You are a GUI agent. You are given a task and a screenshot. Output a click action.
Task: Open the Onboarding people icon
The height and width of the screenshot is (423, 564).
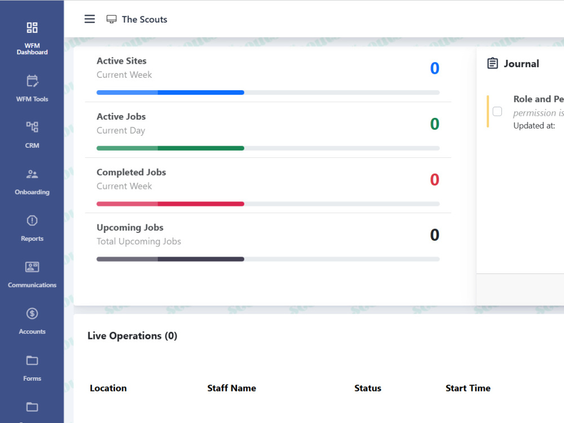pyautogui.click(x=32, y=174)
